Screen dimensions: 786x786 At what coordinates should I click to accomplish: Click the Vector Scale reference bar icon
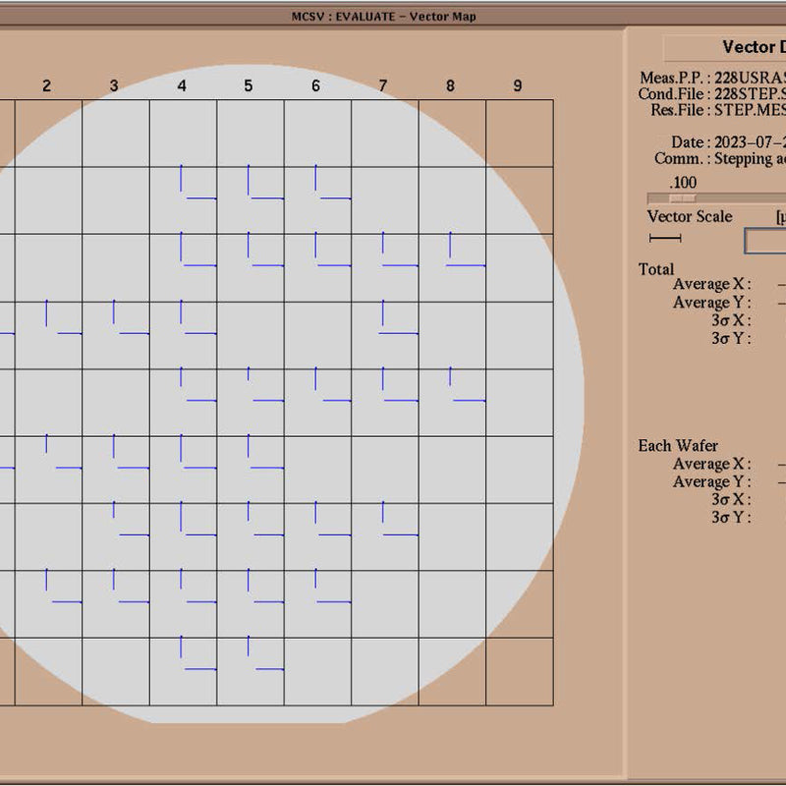click(x=665, y=238)
